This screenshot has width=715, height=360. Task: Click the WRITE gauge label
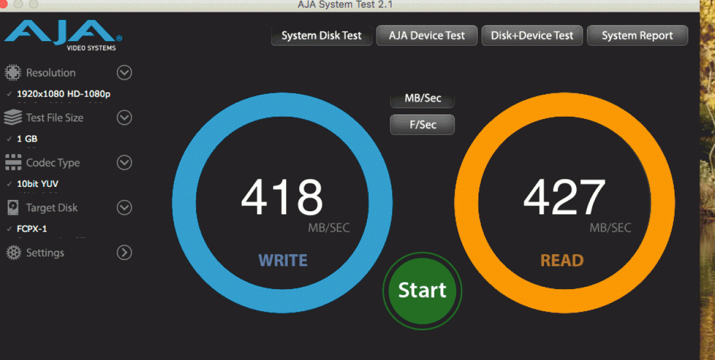pyautogui.click(x=282, y=261)
